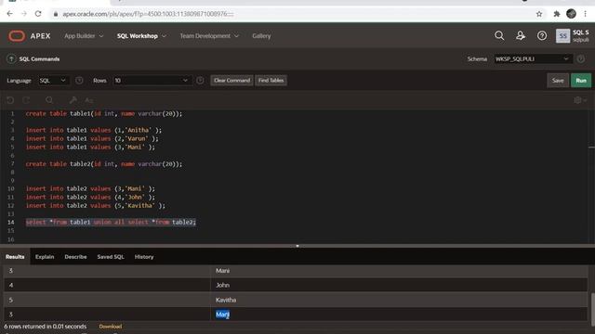Image resolution: width=595 pixels, height=334 pixels.
Task: Click the editor find magnifier icon
Action: (x=49, y=100)
